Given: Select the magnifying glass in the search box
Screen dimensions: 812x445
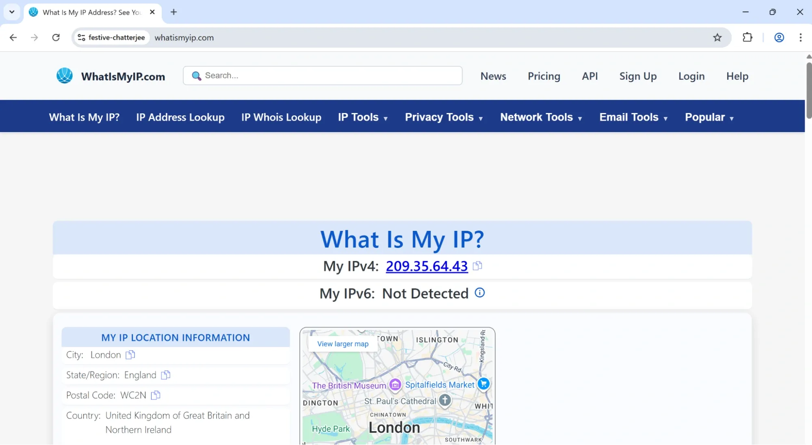Looking at the screenshot, I should (197, 76).
